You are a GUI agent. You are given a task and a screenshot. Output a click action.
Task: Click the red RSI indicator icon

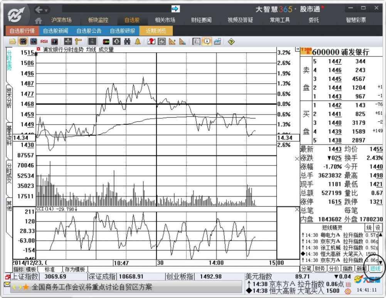click(44, 41)
